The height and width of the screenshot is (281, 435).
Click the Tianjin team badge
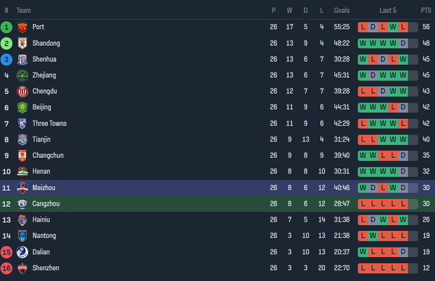[22, 139]
